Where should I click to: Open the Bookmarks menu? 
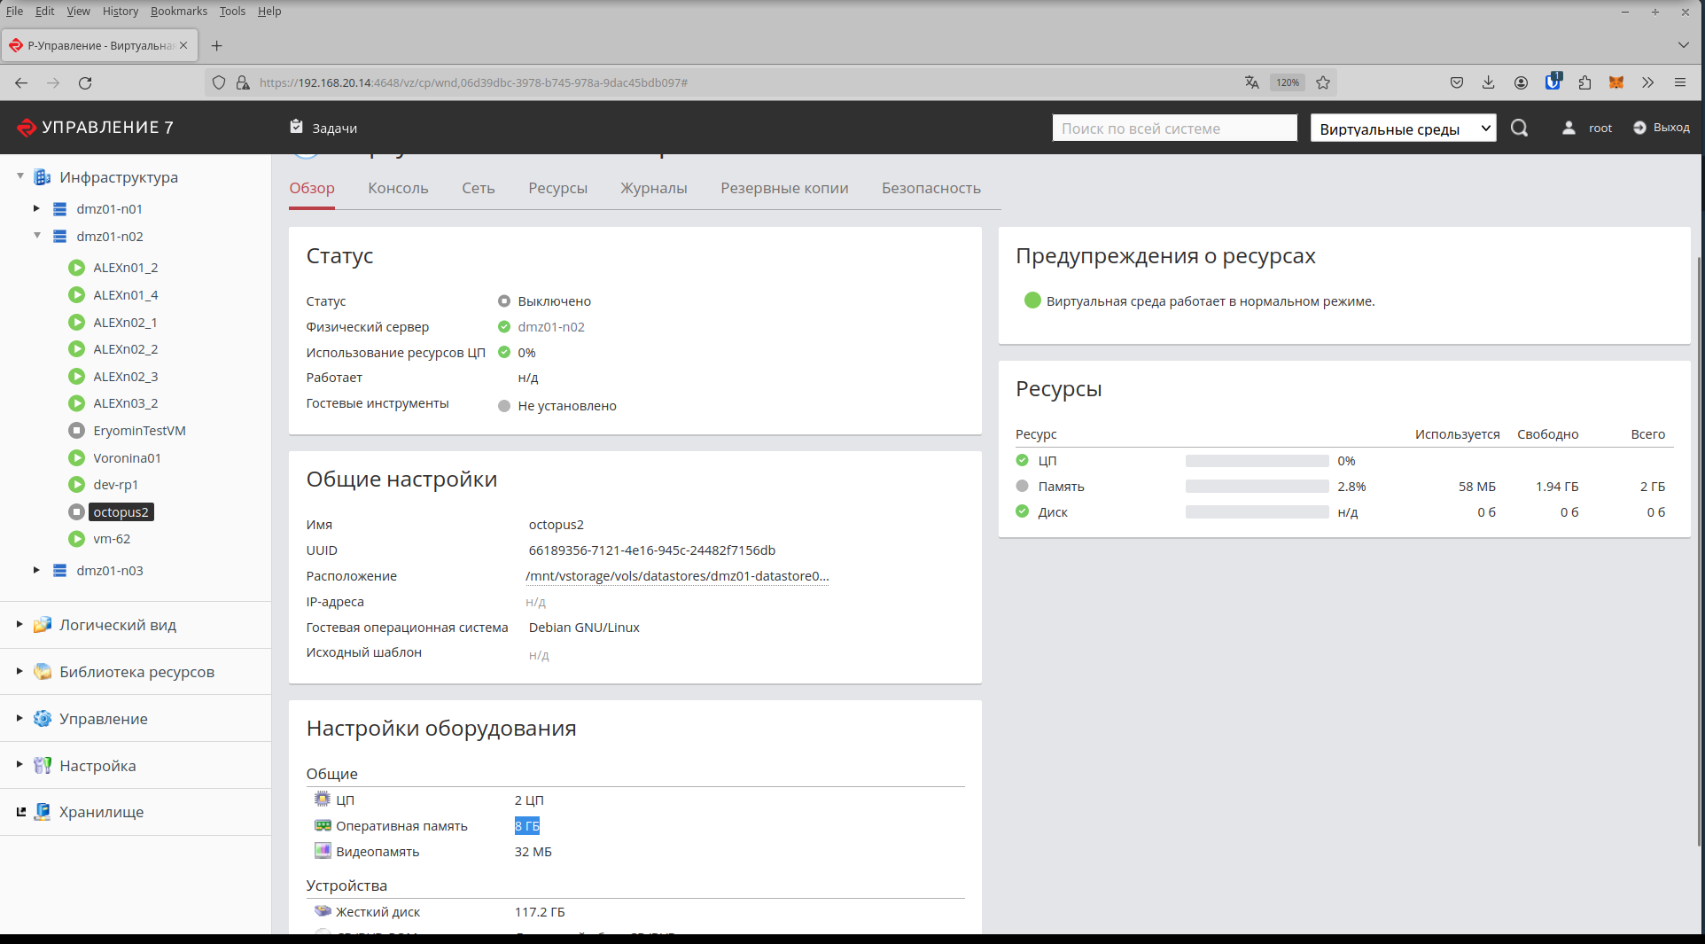tap(178, 12)
